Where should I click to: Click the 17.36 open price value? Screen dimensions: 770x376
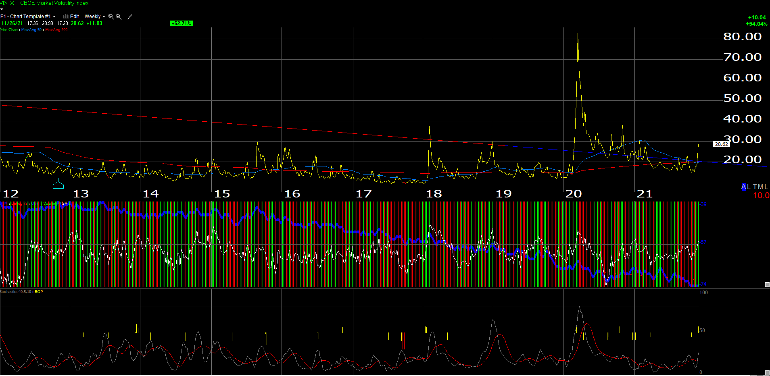pyautogui.click(x=33, y=23)
